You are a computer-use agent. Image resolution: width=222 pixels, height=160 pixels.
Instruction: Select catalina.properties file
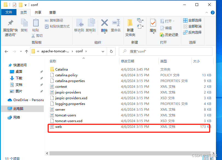[67, 81]
